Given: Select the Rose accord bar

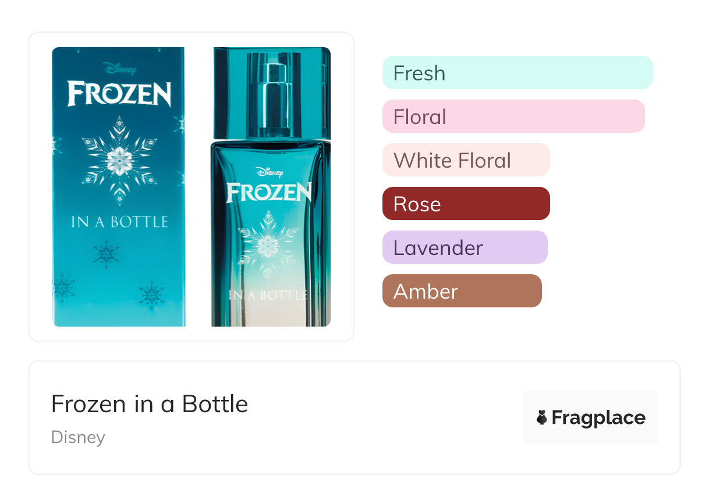Looking at the screenshot, I should pos(466,204).
